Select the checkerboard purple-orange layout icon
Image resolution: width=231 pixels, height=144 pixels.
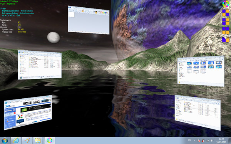click(x=226, y=13)
